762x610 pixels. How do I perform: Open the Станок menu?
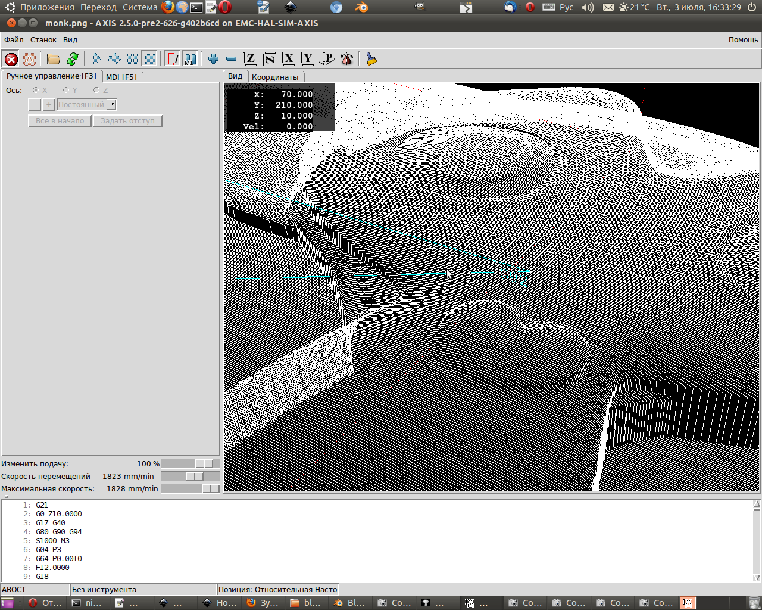coord(43,40)
